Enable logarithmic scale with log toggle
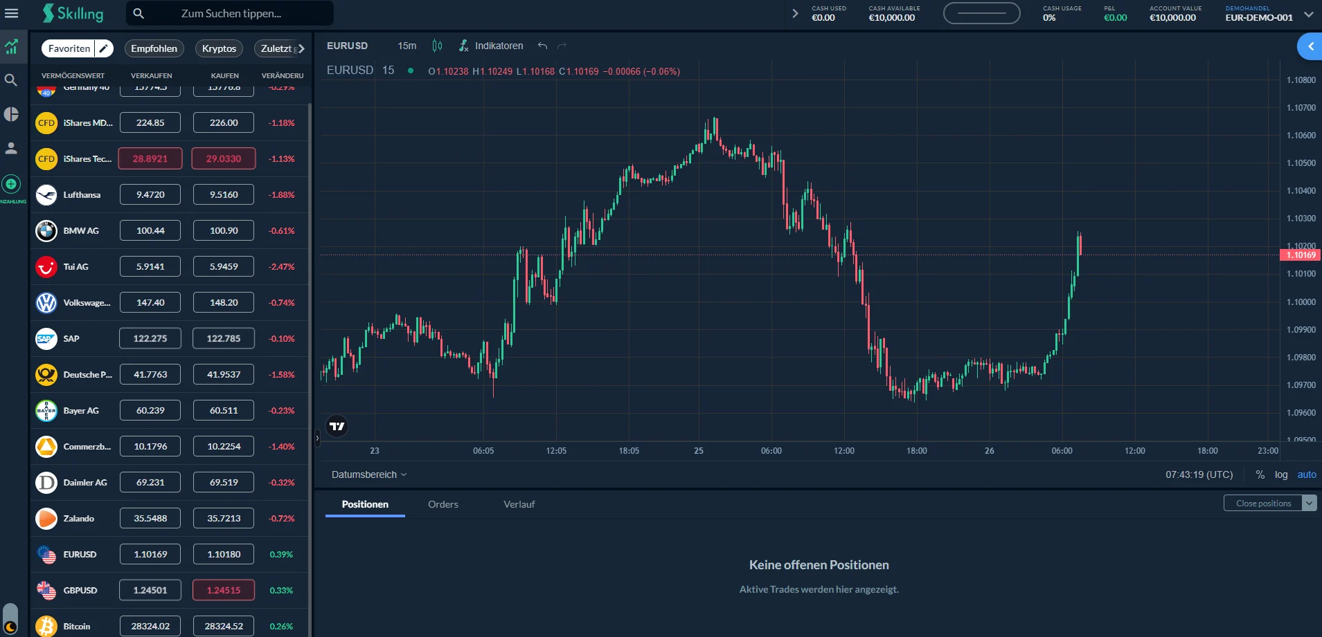1322x637 pixels. [x=1282, y=474]
